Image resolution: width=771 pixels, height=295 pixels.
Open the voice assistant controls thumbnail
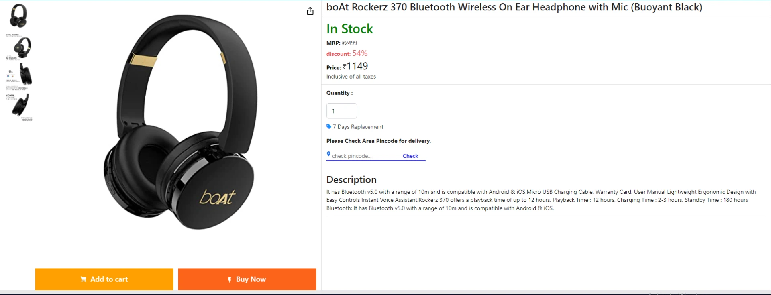pos(19,76)
